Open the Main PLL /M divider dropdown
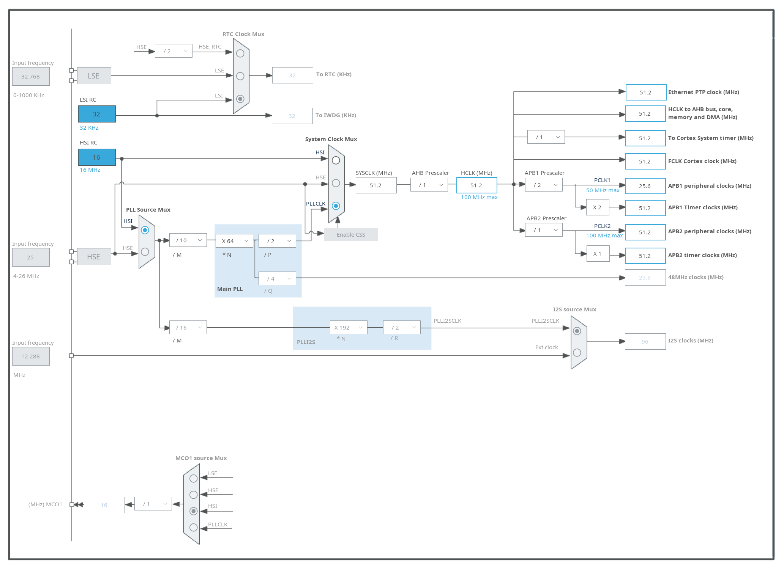784x570 pixels. (x=188, y=240)
